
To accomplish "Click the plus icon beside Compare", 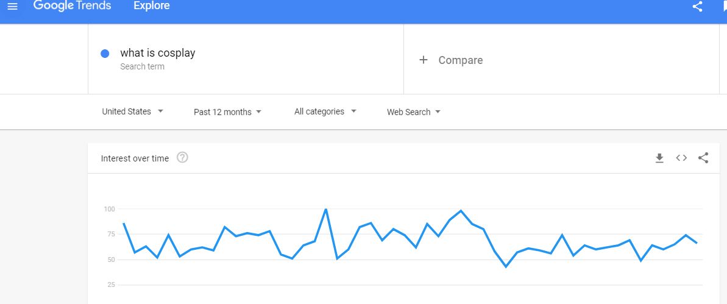I will [424, 60].
